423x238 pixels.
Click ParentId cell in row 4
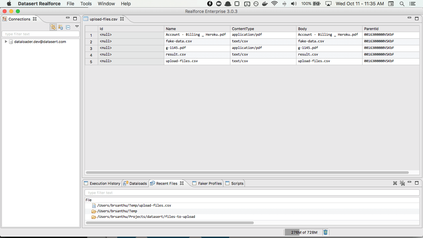tap(391, 55)
